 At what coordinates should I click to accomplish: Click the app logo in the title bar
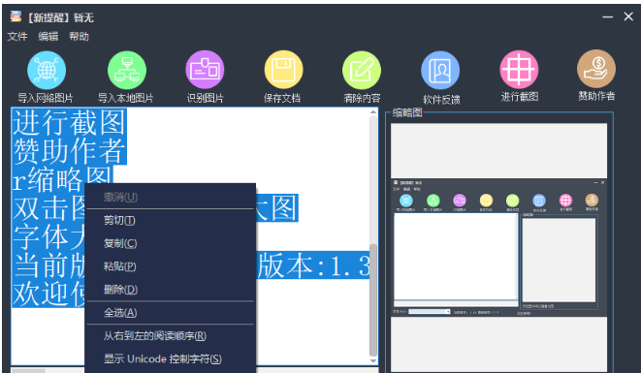[x=16, y=16]
